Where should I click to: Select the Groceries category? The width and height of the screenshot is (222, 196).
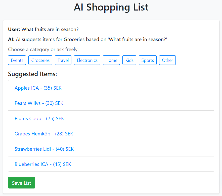(x=40, y=60)
